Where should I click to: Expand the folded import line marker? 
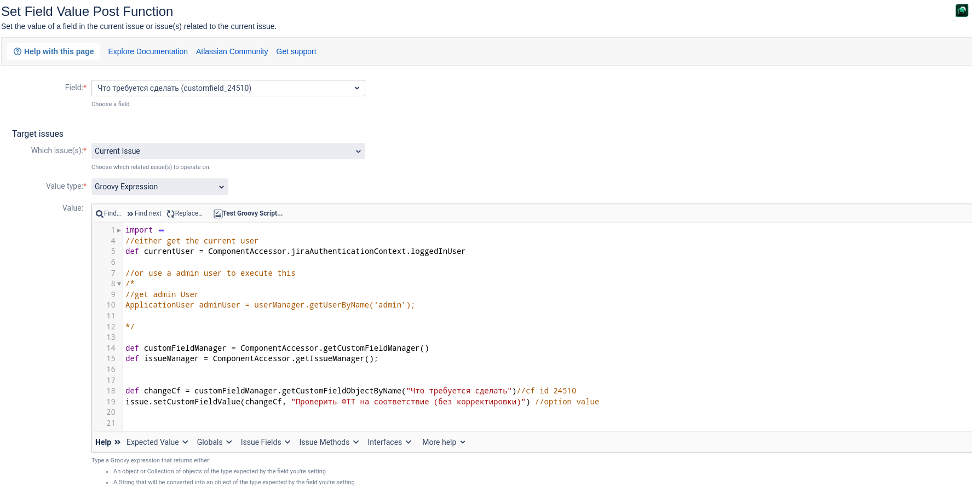point(162,230)
